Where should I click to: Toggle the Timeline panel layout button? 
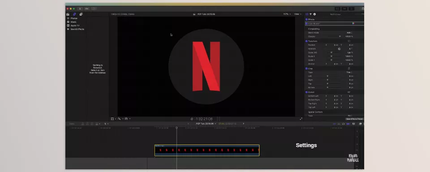click(x=344, y=9)
